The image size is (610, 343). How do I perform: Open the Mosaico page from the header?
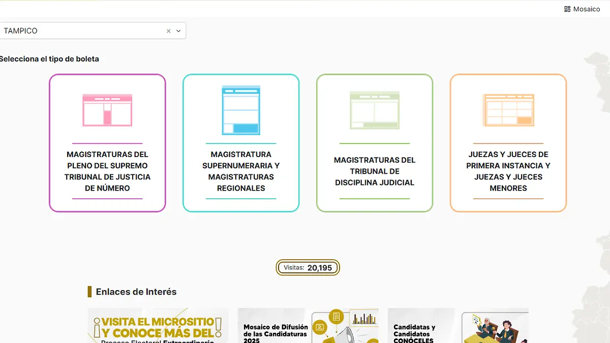point(582,9)
